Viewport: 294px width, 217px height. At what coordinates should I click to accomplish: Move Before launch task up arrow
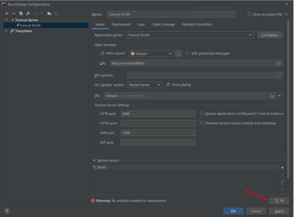[x=282, y=189]
